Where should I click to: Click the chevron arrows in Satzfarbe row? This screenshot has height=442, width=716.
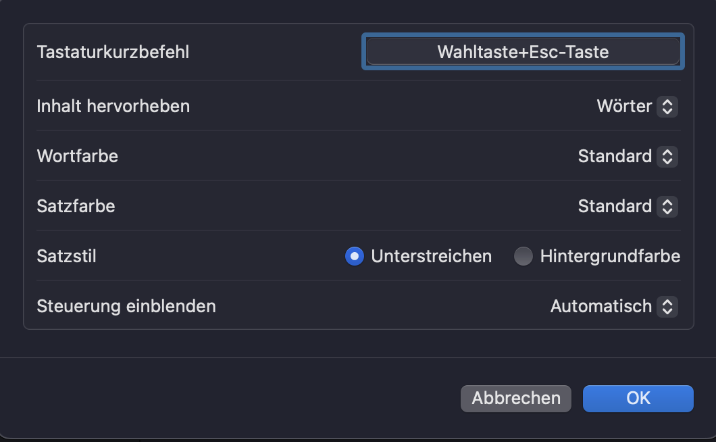pyautogui.click(x=667, y=206)
